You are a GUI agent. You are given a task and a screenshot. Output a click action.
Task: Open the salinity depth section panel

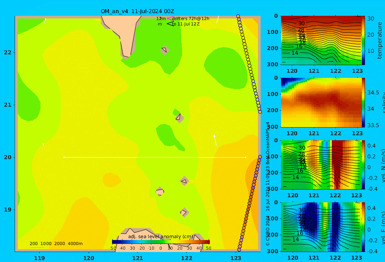coord(321,102)
